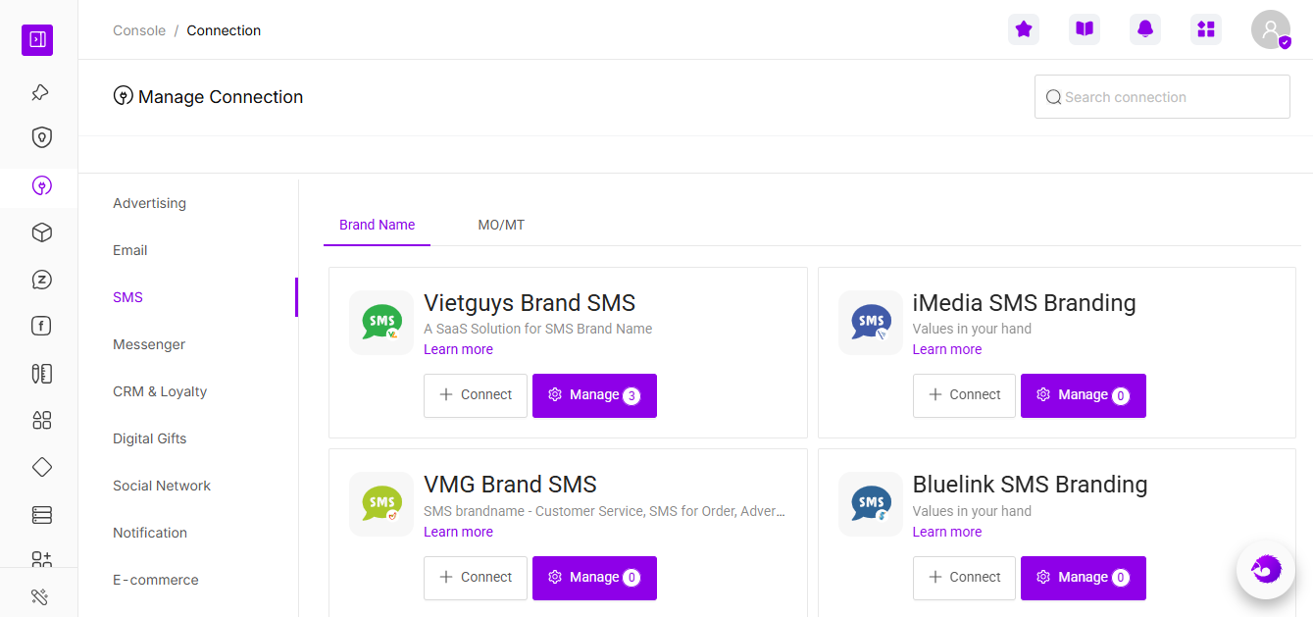
Task: Click Connect for Vietguys Brand SMS
Action: [x=476, y=395]
